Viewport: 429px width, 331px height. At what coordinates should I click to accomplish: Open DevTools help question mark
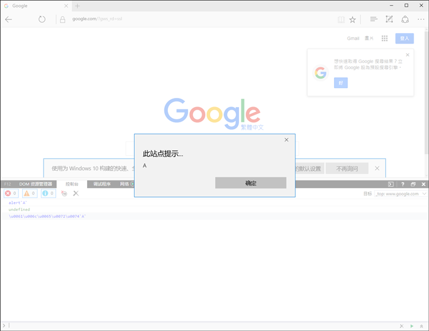[x=403, y=184]
